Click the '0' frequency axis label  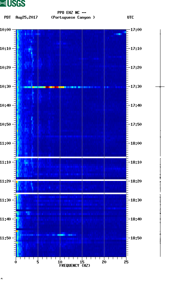coord(16,262)
